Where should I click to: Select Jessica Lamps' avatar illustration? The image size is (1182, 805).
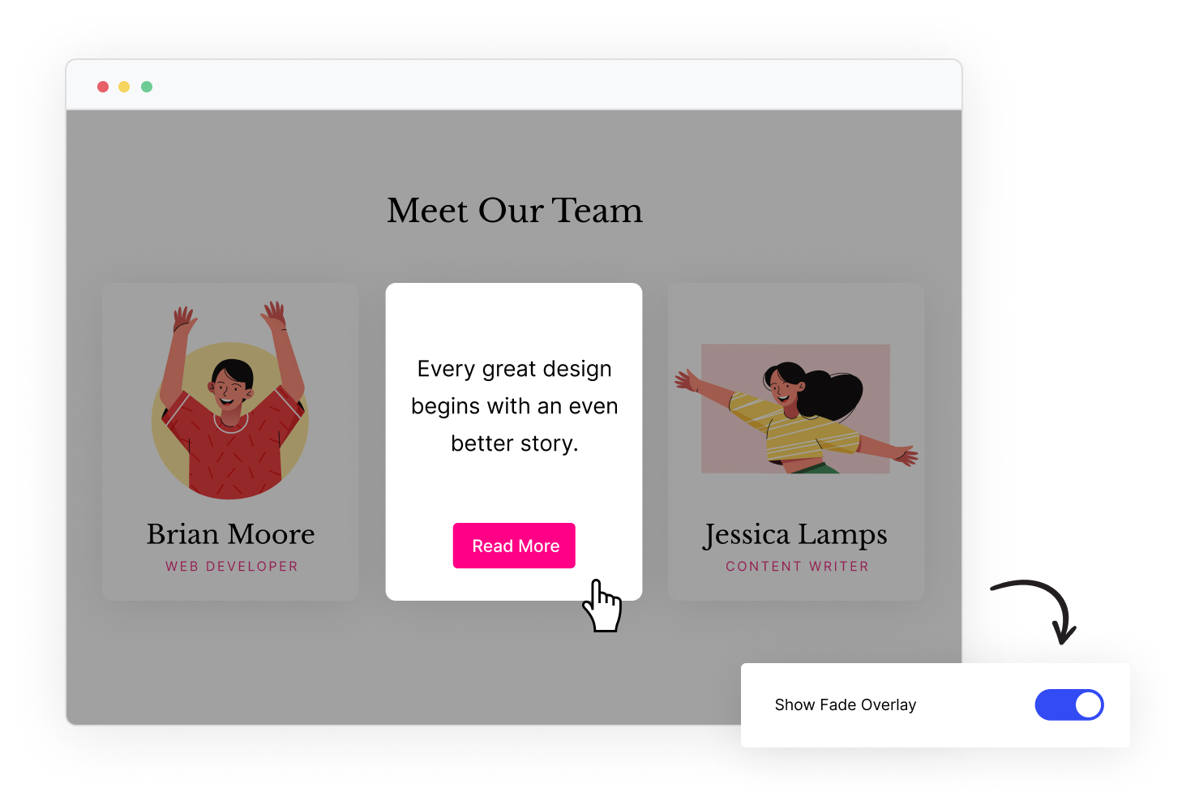point(796,409)
